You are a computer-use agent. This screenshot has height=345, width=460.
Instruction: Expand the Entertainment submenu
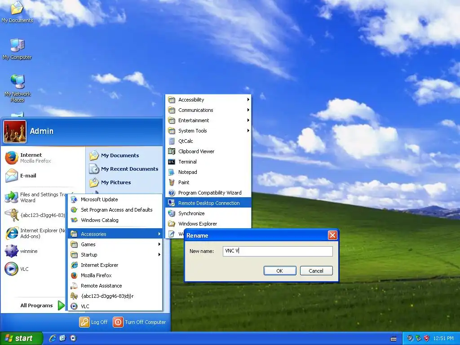pyautogui.click(x=208, y=120)
